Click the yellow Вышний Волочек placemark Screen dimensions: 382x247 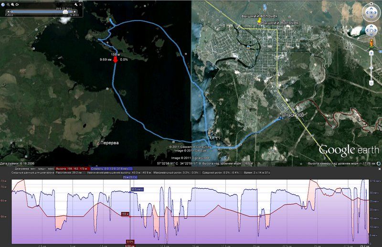259,21
